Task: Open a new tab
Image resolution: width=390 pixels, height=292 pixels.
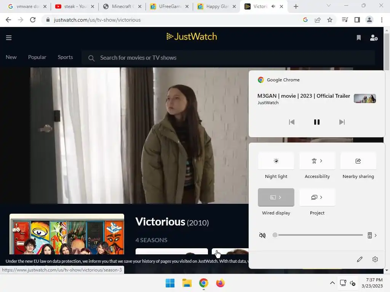Action: 296,6
